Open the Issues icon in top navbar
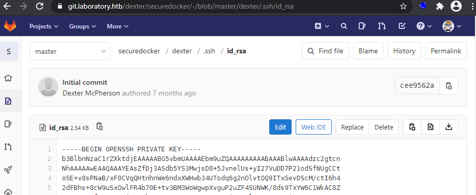 pos(362,26)
